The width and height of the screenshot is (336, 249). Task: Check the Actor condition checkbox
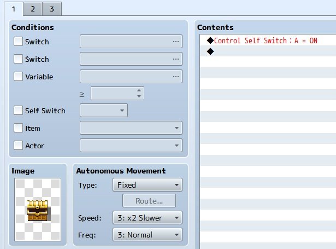(18, 146)
